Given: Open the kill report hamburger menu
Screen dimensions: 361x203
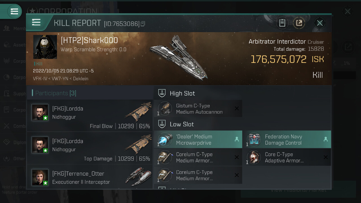Looking at the screenshot, I should 36,22.
